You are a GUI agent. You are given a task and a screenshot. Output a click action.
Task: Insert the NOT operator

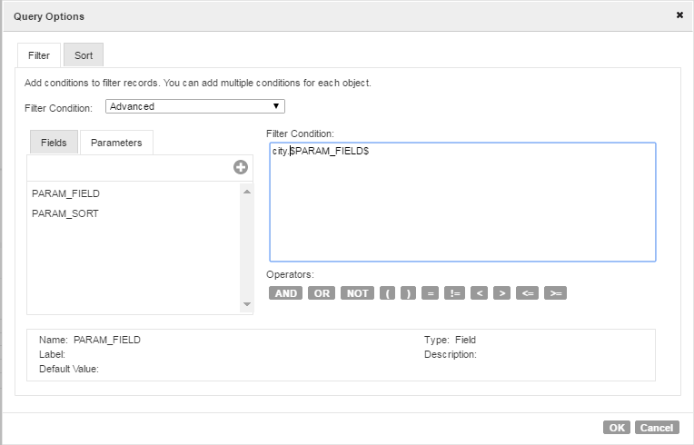357,293
